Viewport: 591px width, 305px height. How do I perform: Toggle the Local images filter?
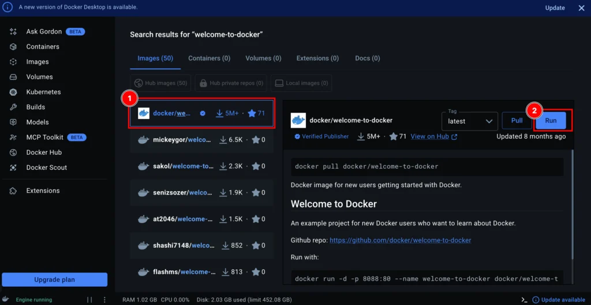coord(301,83)
